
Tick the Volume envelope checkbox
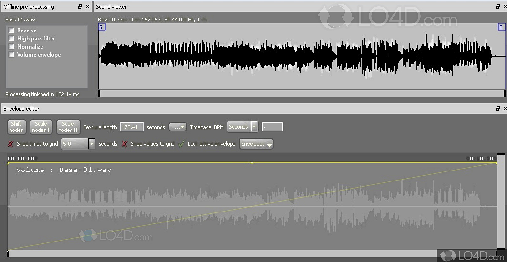point(11,55)
